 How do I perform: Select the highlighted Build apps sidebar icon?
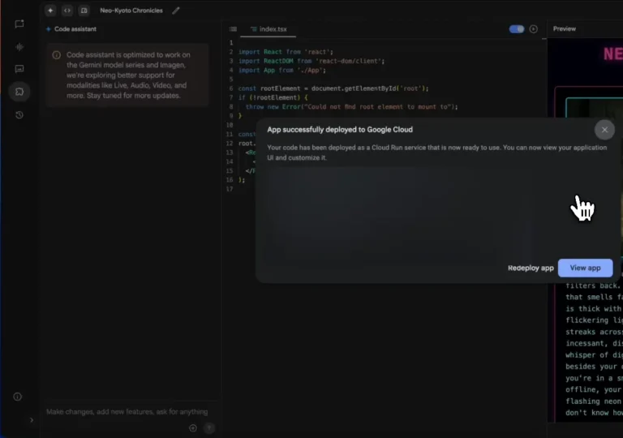19,92
